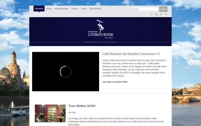
Task: Click the text 'Viel Spaß und WORT FREI!'
Action: 115,82
